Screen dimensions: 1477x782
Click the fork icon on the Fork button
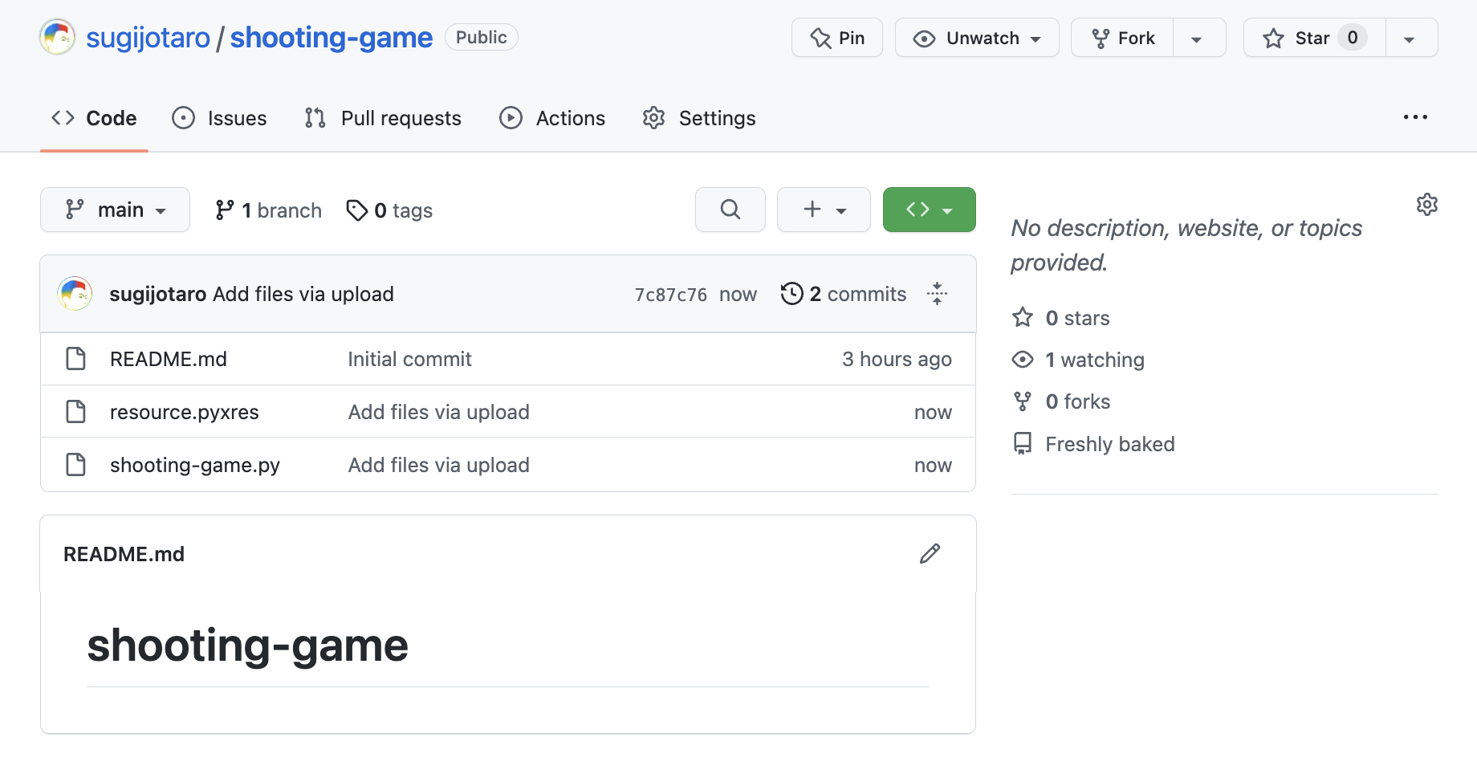tap(1100, 37)
